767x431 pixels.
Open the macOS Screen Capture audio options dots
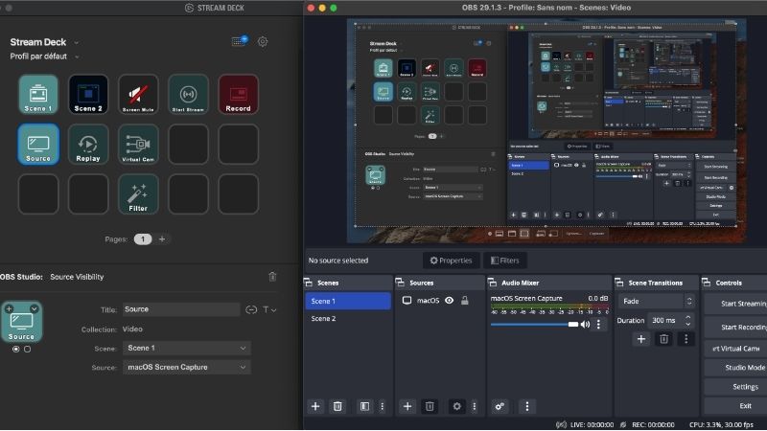pyautogui.click(x=598, y=325)
